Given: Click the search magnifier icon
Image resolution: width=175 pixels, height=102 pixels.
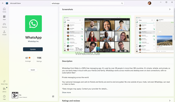Looking at the screenshot, I should pyautogui.click(x=122, y=3).
